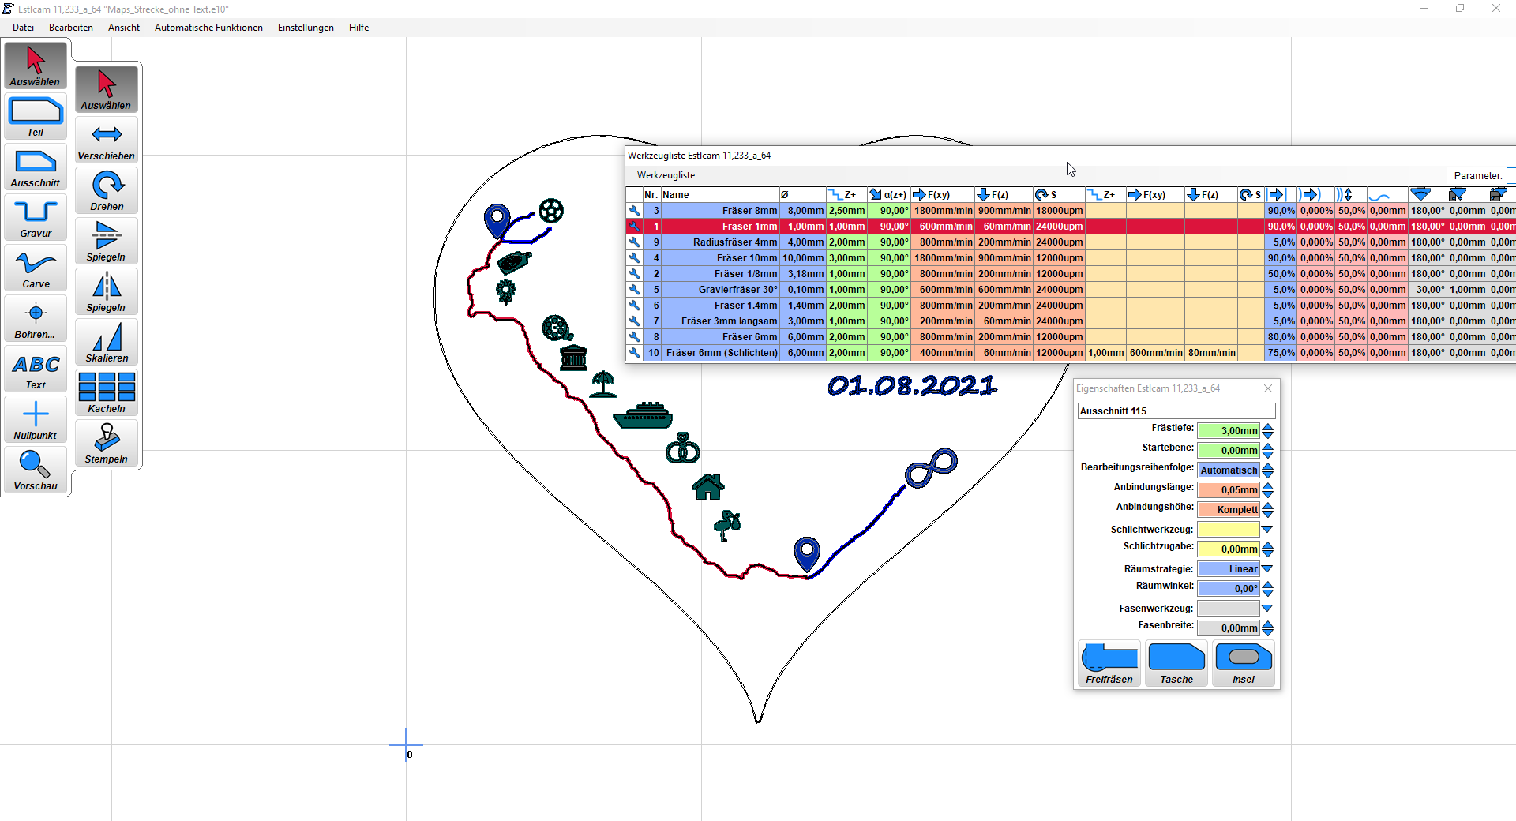Activate the Teil part tool

coord(36,116)
